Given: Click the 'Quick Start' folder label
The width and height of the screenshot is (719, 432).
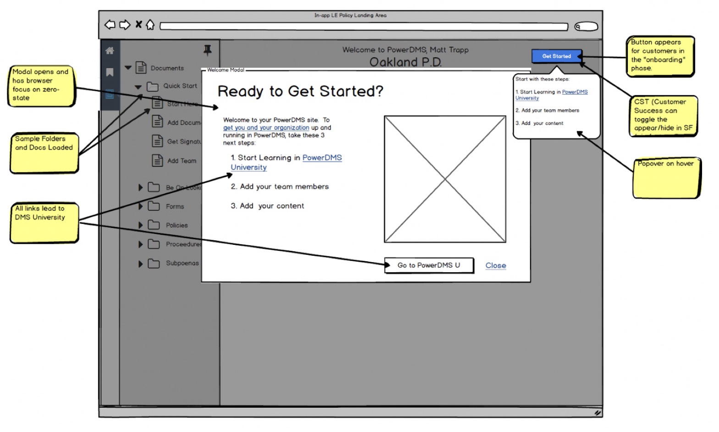Looking at the screenshot, I should coord(180,86).
